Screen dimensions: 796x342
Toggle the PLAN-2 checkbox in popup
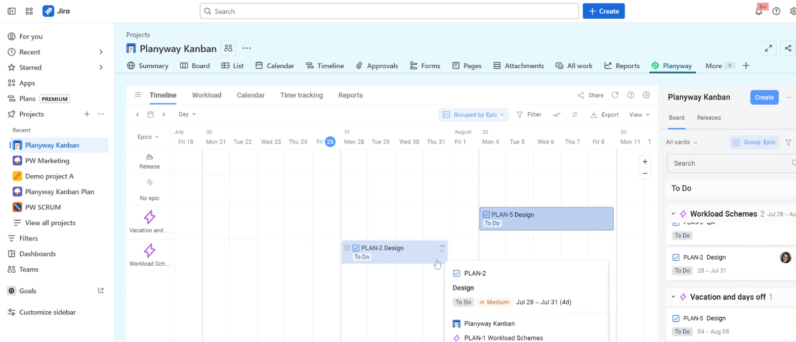(456, 273)
